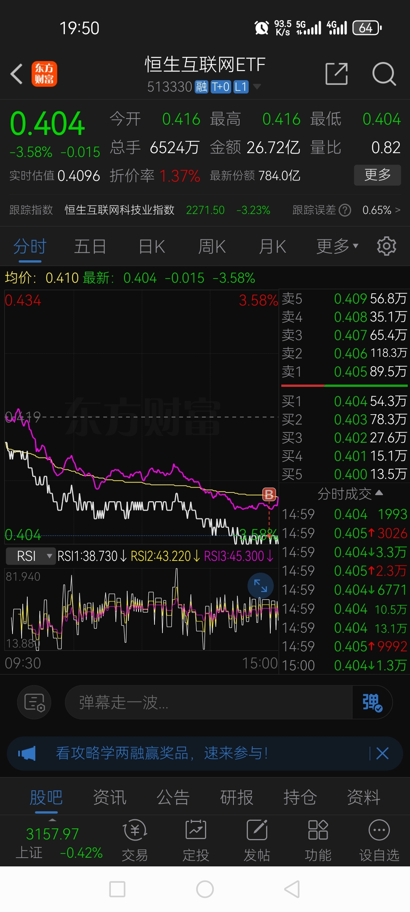
Task: Expand the stock code dropdown arrow
Action: [257, 87]
